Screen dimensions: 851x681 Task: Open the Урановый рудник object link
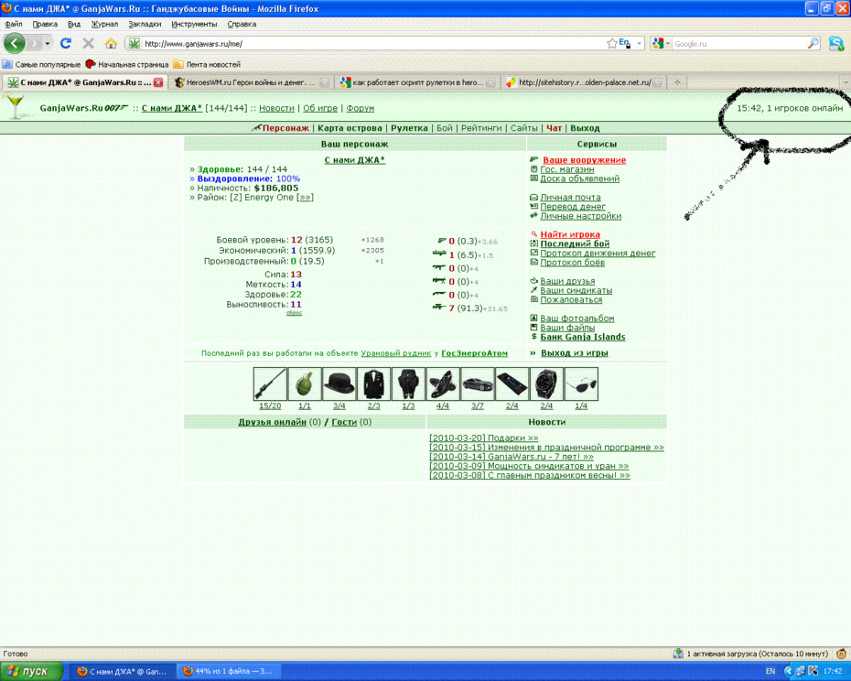(x=396, y=353)
